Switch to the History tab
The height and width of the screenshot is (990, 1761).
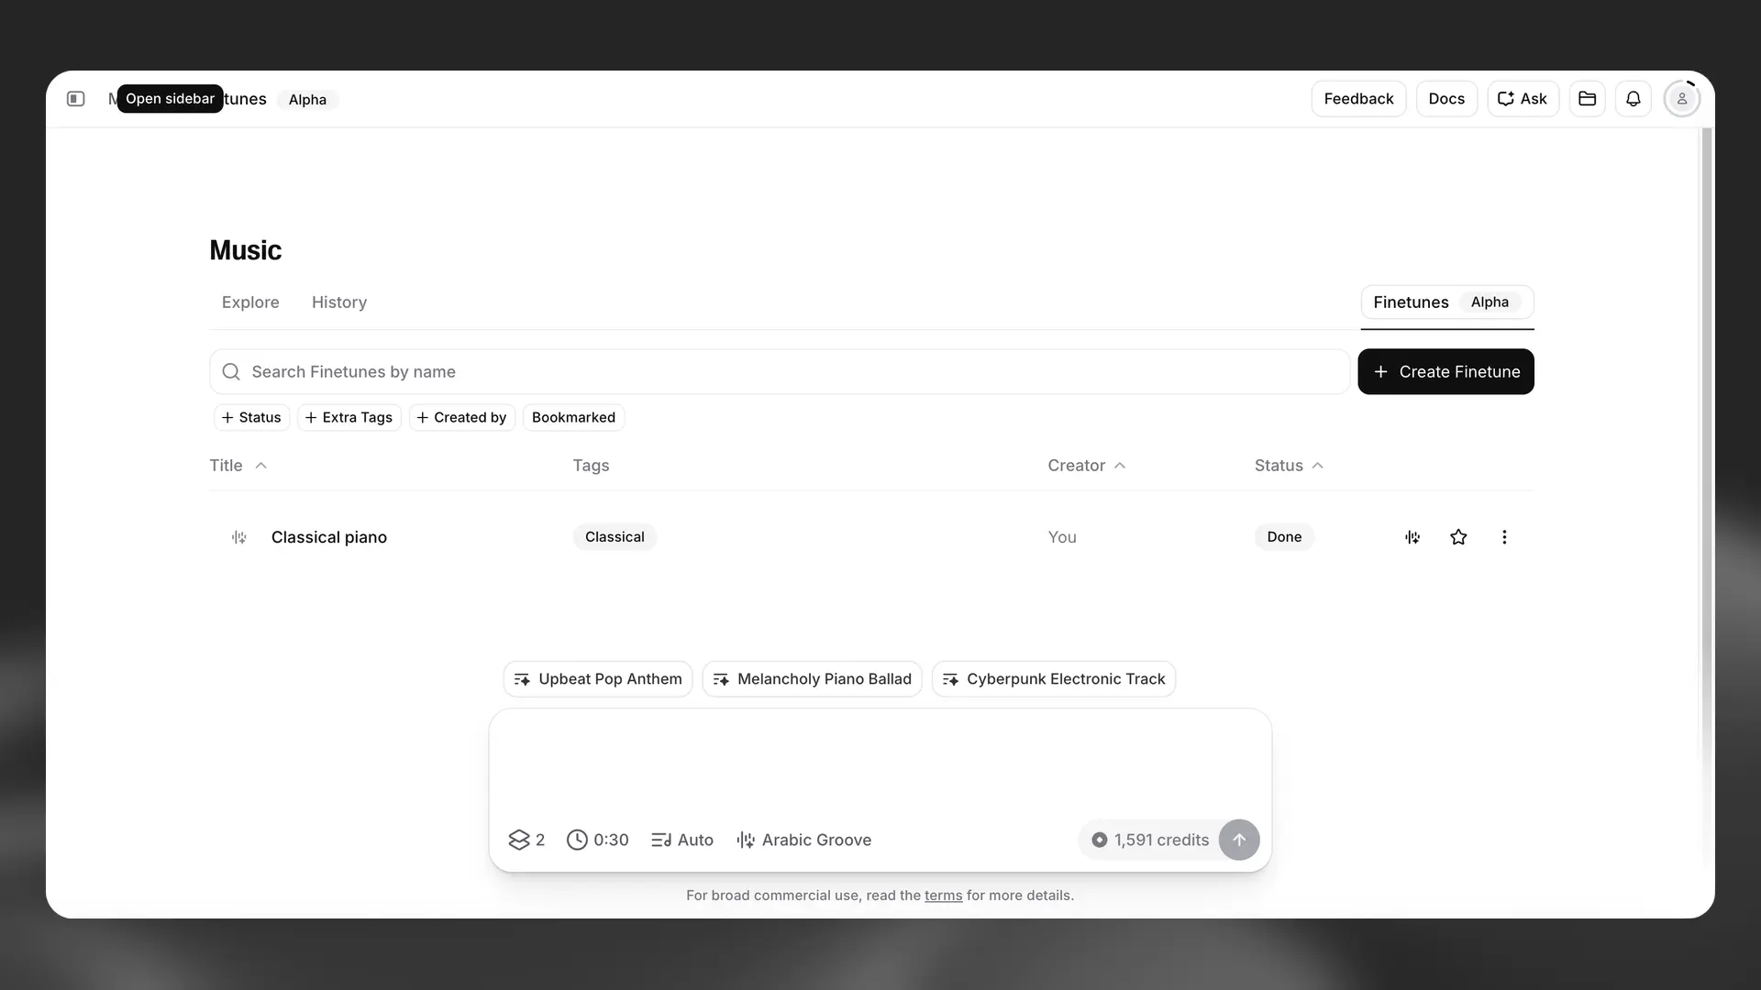339,302
